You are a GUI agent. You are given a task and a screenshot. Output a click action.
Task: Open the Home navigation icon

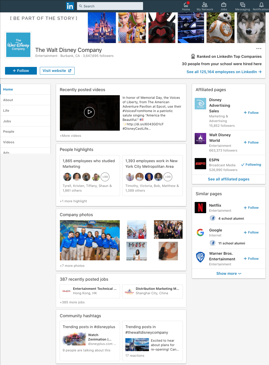(186, 6)
